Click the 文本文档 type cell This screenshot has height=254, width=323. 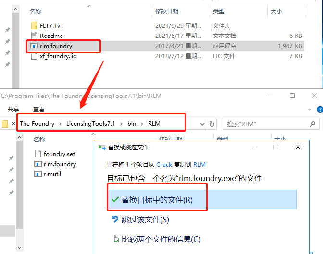224,36
